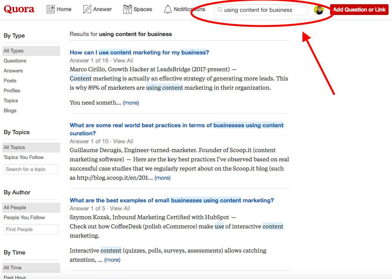The height and width of the screenshot is (279, 392).
Task: Click View All for Answer 1 of 5
Action: point(120,208)
